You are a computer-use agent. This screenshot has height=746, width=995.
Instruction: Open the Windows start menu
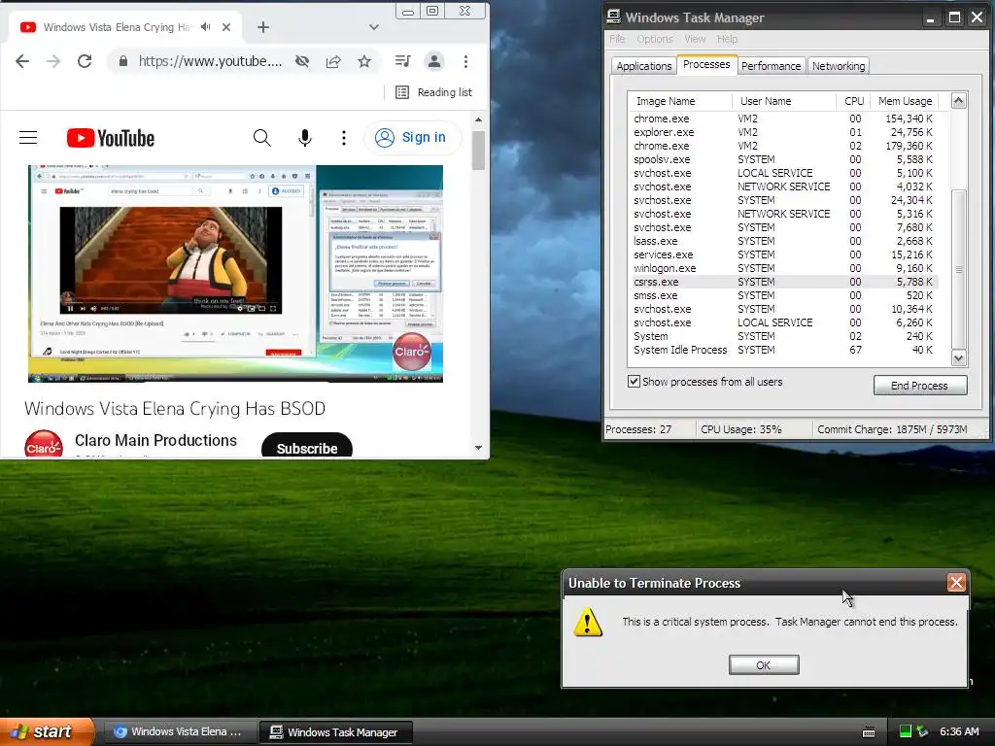(x=47, y=731)
